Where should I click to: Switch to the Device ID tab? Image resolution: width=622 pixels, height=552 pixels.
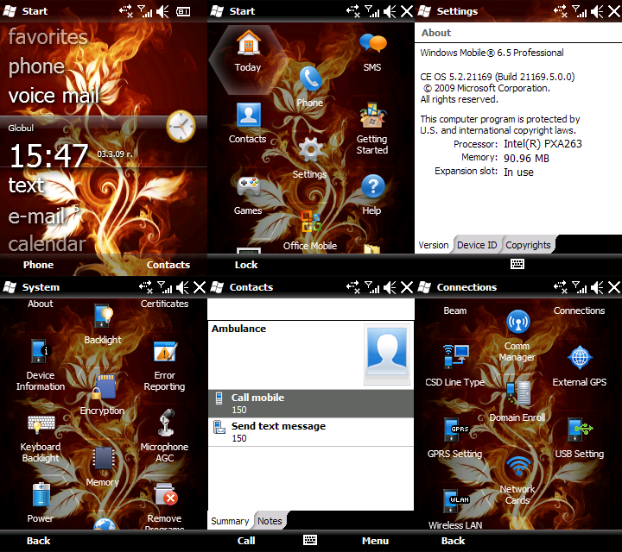click(477, 245)
